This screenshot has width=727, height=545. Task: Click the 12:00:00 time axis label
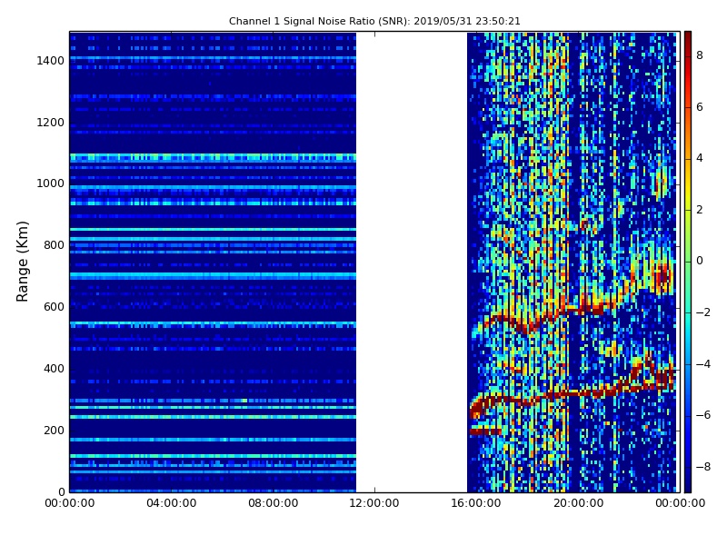[x=374, y=503]
